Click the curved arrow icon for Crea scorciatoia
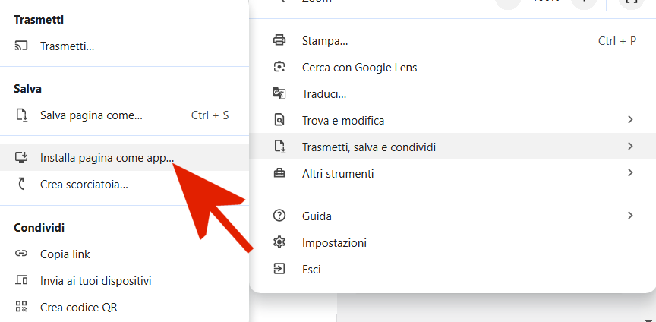656x322 pixels. 21,184
